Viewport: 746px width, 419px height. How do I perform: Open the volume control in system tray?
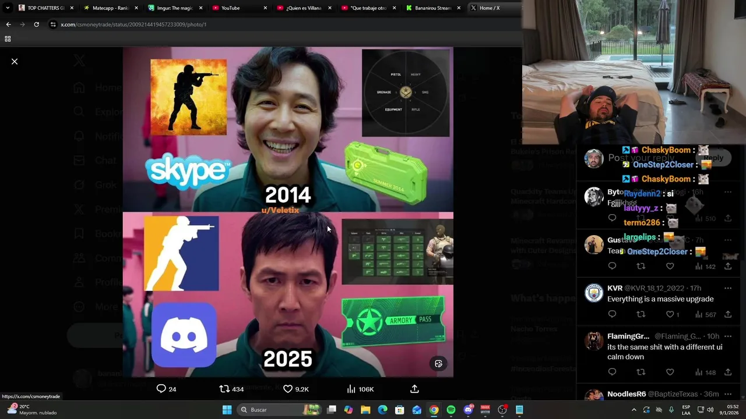click(710, 410)
